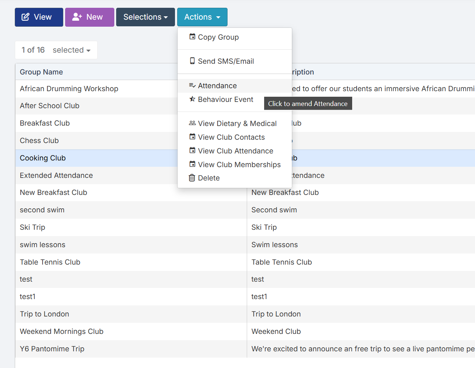Select the African Drumming Workshop row
Screen dimensions: 475x368
click(69, 89)
